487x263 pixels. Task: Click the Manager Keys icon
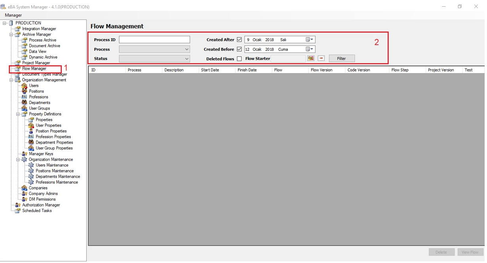[x=25, y=154]
